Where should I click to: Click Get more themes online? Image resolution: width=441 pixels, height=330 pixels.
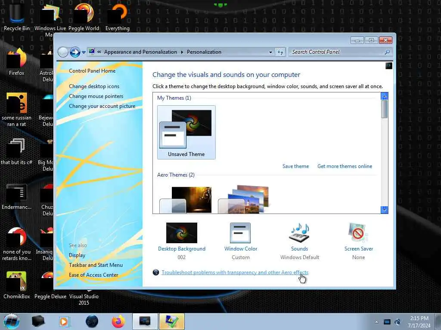coord(345,166)
